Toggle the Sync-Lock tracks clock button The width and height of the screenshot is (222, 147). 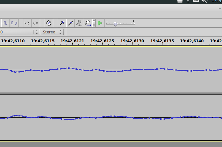pyautogui.click(x=48, y=23)
